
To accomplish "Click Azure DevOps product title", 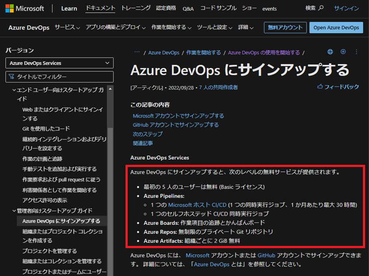I will pos(29,28).
